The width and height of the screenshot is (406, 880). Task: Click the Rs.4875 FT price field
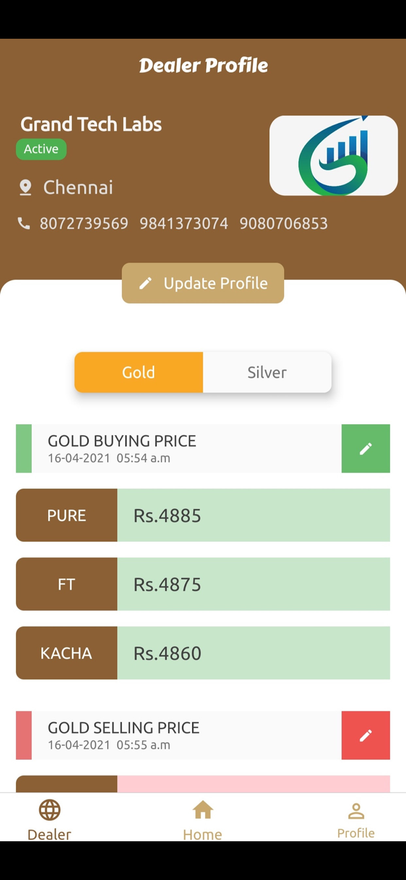coord(254,584)
